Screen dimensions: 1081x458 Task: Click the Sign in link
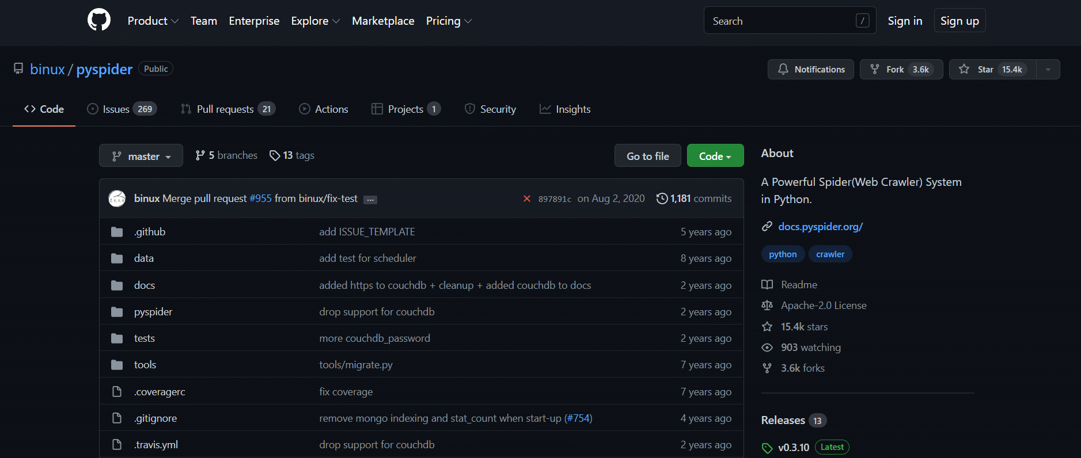pyautogui.click(x=905, y=21)
